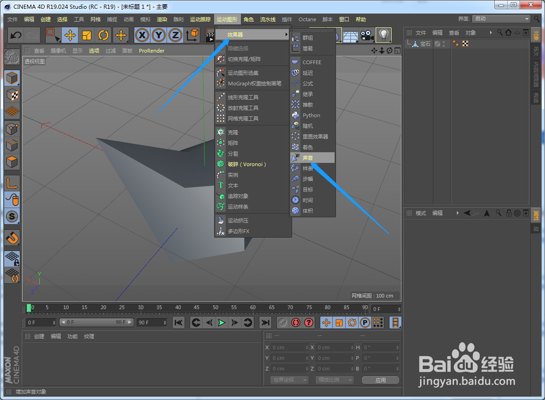Play the animation forward
545x400 pixels.
click(x=222, y=322)
